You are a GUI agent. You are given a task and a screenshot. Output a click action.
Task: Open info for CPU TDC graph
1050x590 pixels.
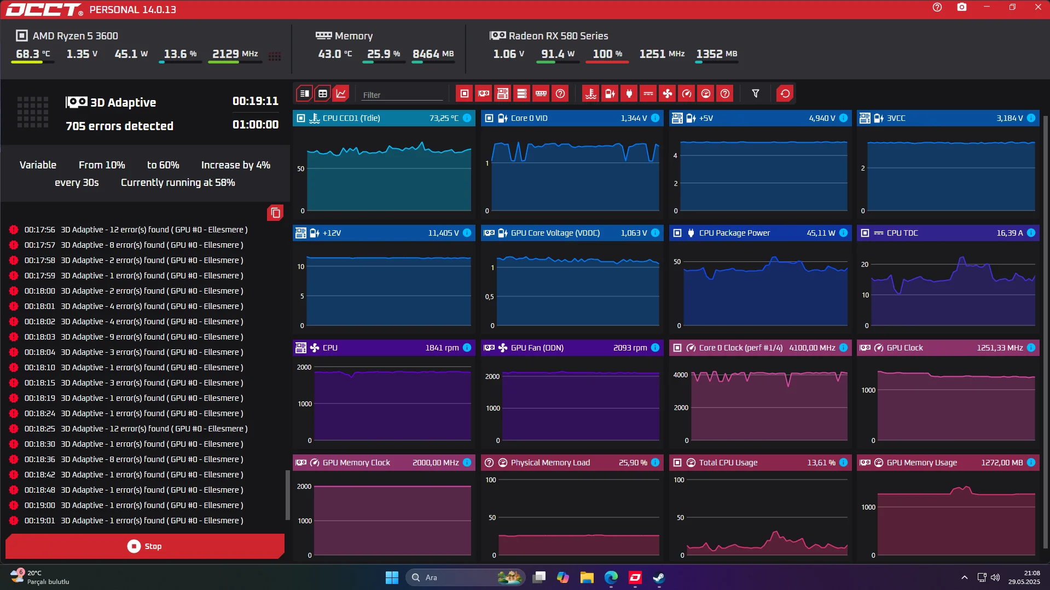(1031, 233)
